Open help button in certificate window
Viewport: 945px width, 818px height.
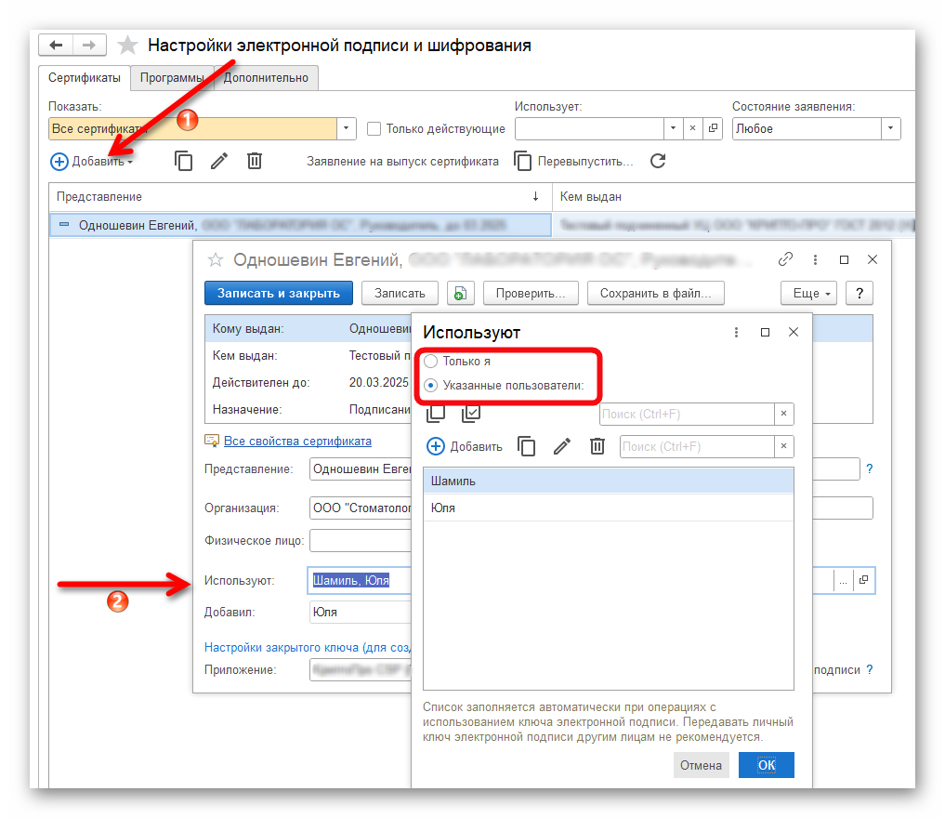[860, 293]
